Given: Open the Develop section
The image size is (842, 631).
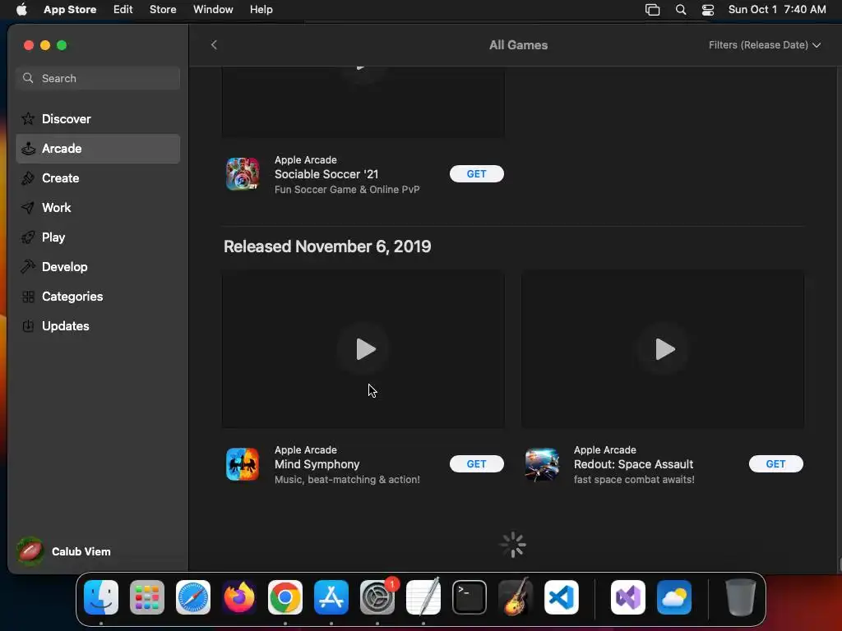Looking at the screenshot, I should pyautogui.click(x=98, y=267).
